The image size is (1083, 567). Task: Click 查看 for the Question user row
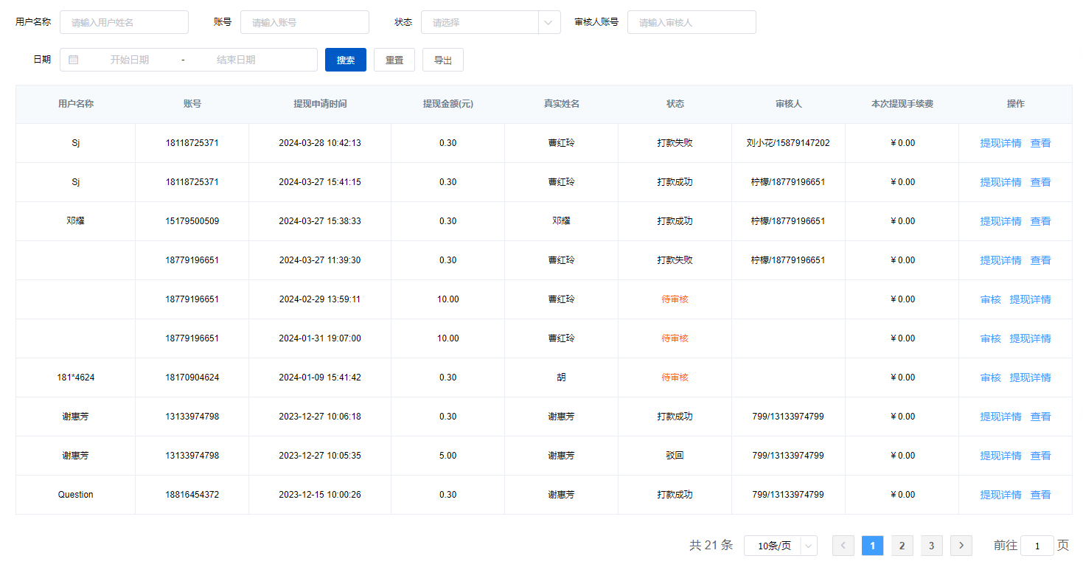pyautogui.click(x=1040, y=495)
